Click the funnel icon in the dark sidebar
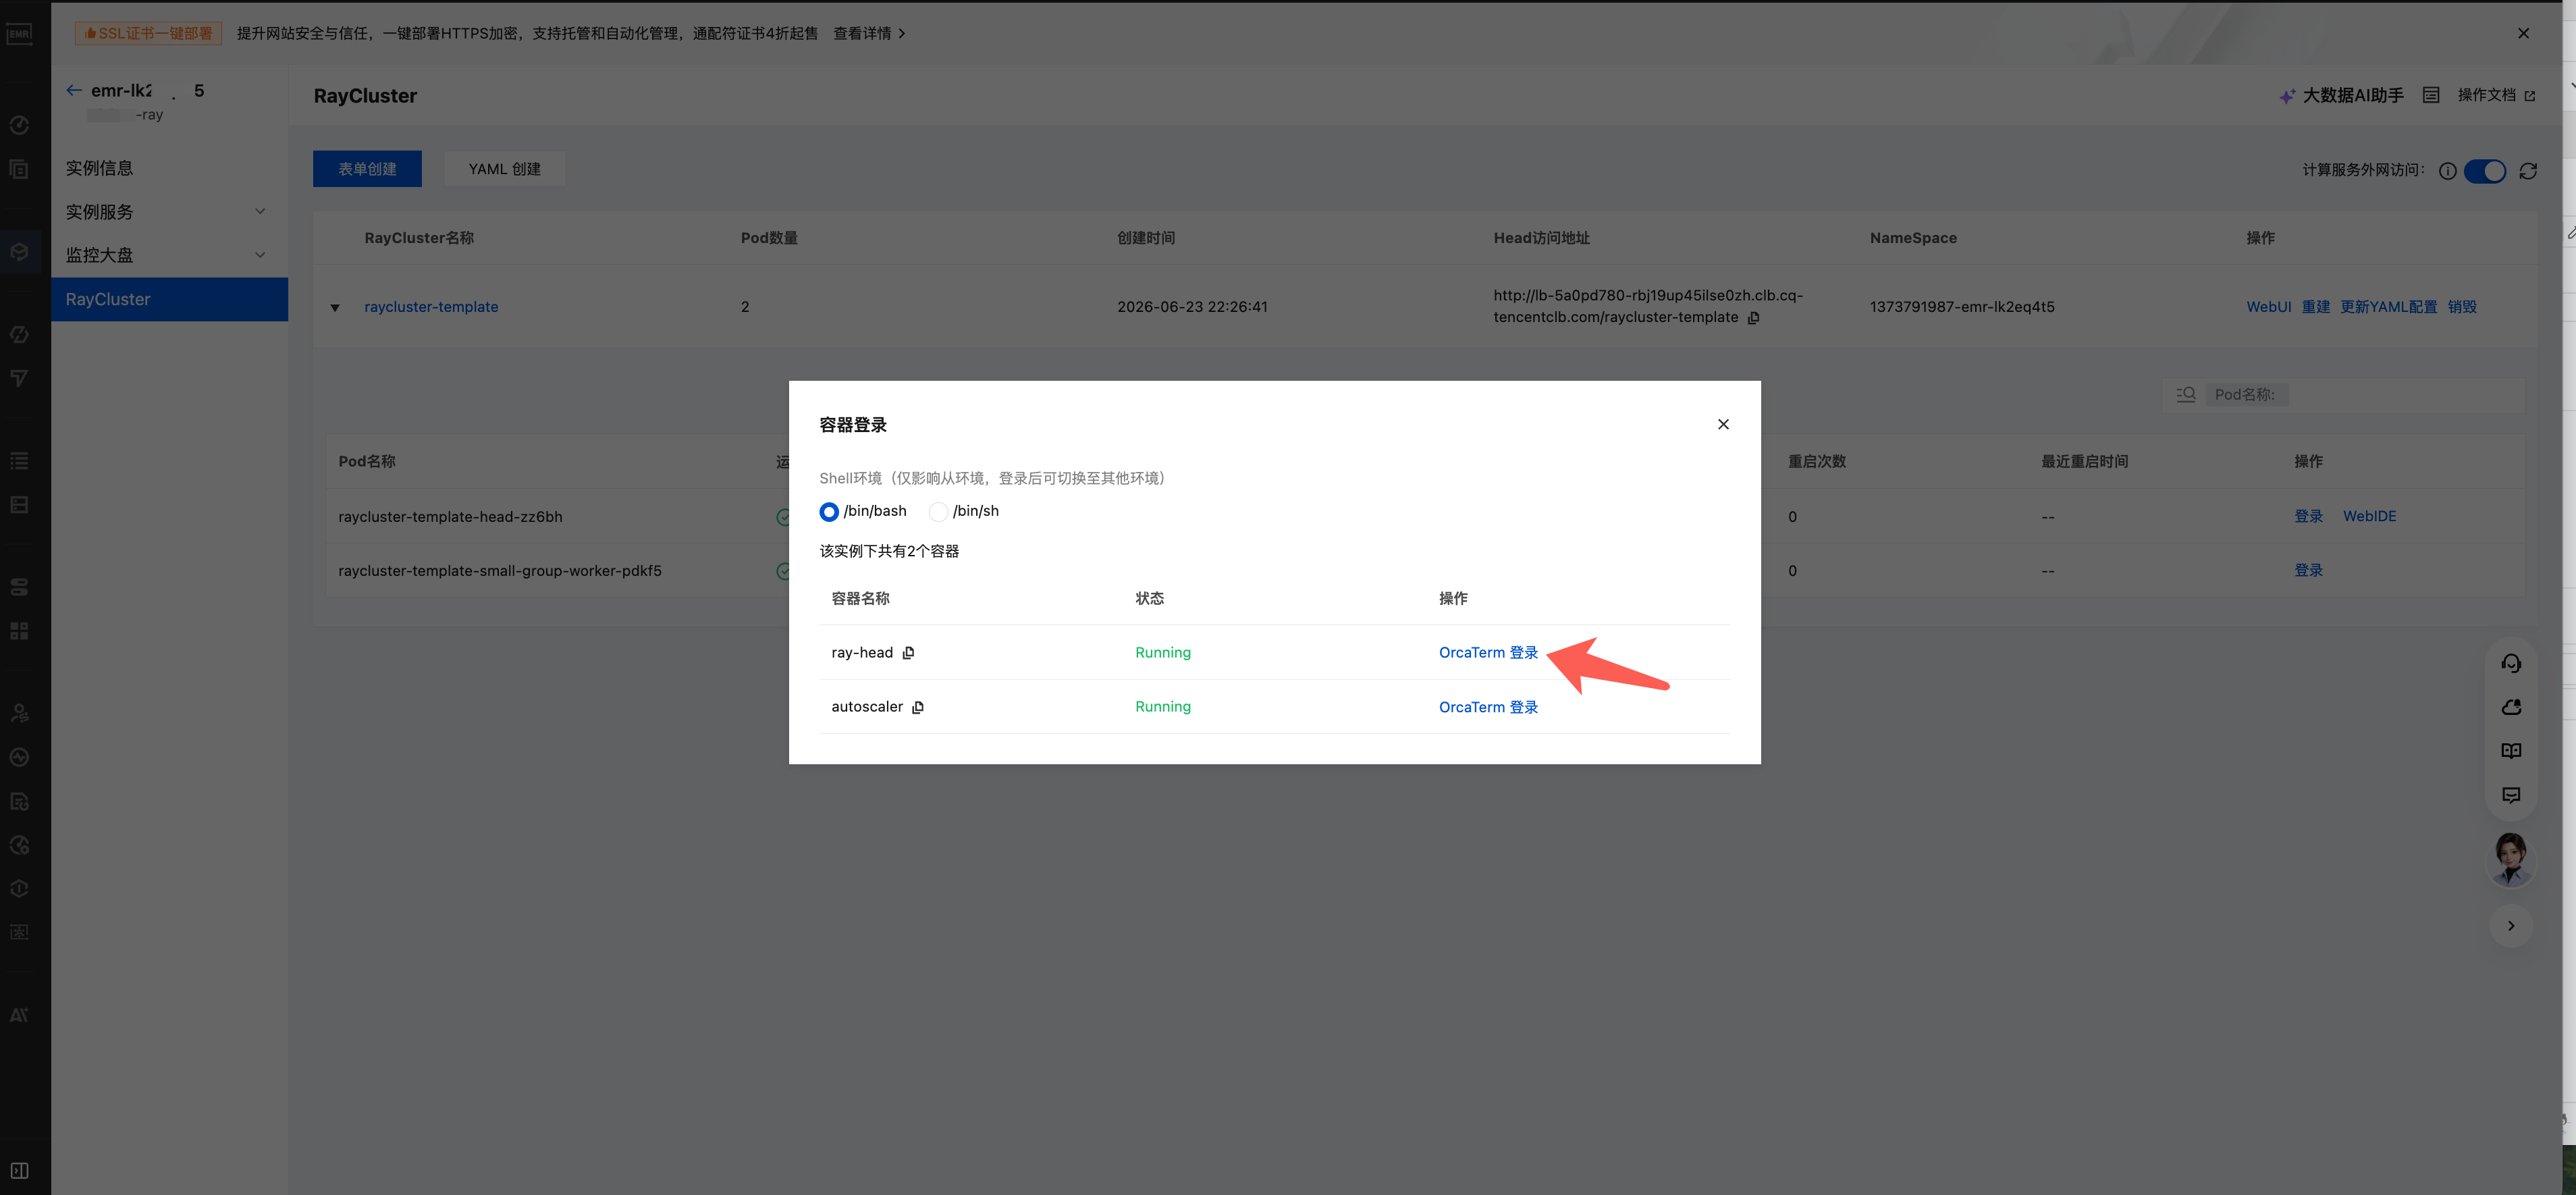 [19, 378]
